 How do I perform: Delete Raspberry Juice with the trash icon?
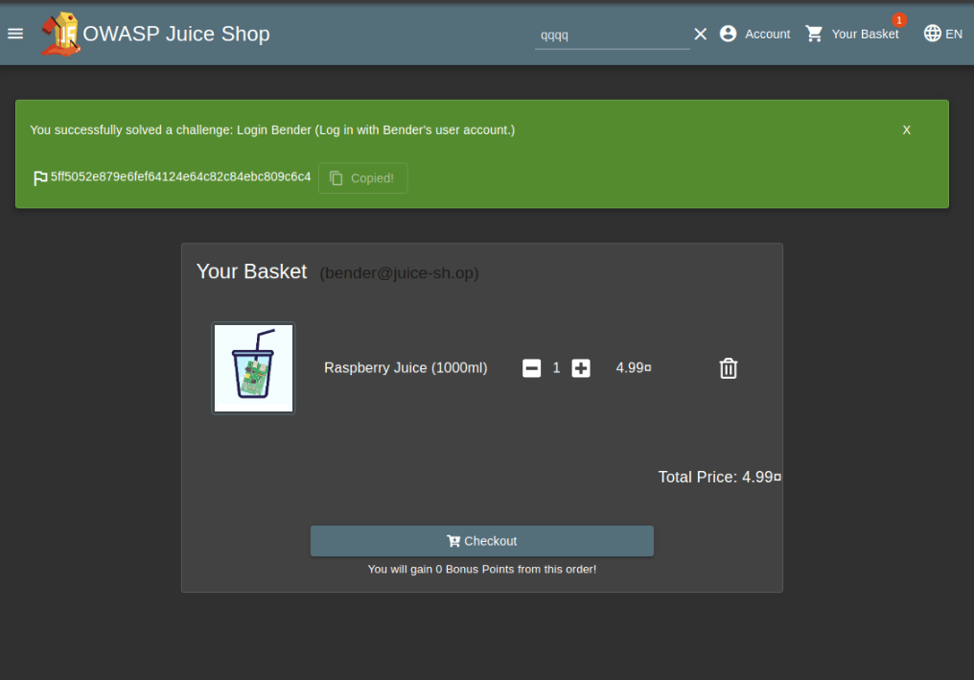[729, 368]
